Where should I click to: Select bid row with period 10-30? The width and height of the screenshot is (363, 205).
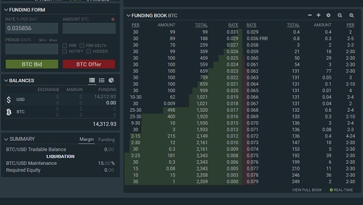point(183,97)
